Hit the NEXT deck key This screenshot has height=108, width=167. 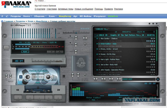click(49, 97)
